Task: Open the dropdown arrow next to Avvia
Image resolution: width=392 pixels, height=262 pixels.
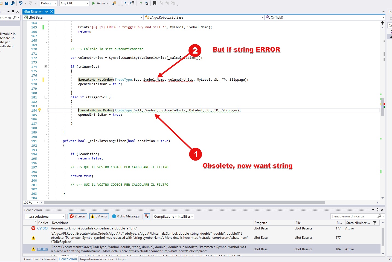Action: click(x=107, y=4)
